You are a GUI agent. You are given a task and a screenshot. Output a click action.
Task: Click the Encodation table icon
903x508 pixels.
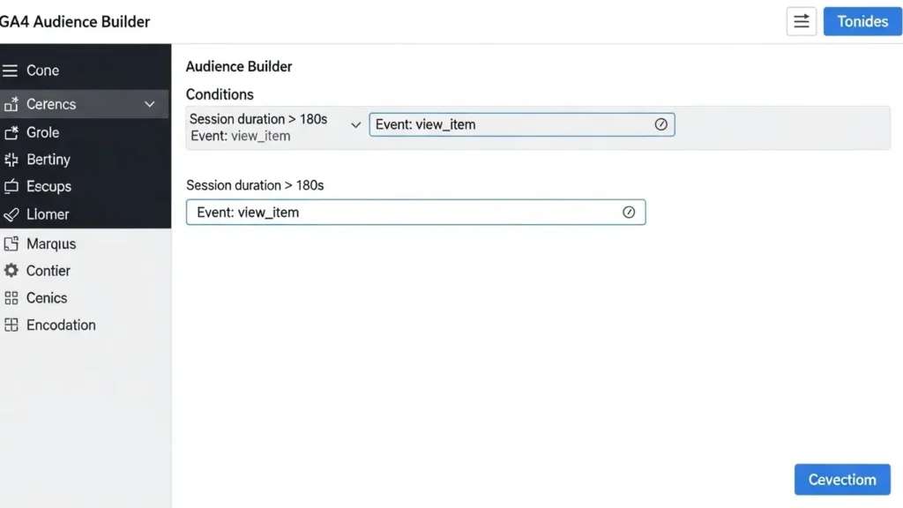tap(11, 325)
